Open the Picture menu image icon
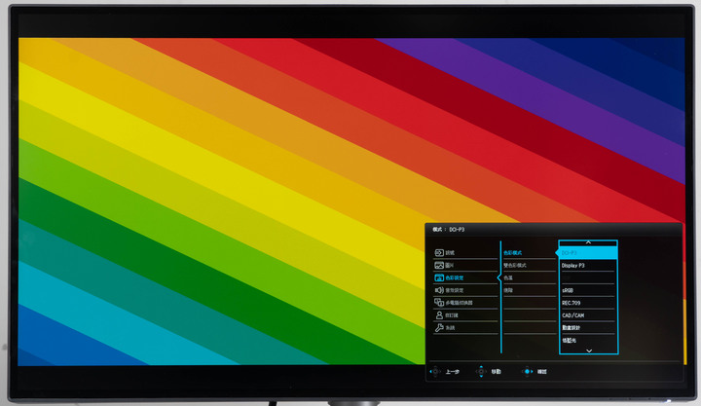This screenshot has width=701, height=406. pos(439,265)
